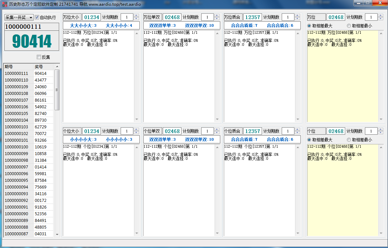Click scrollbar down arrow in 万位单双 log
The image size is (388, 248).
click(217, 119)
